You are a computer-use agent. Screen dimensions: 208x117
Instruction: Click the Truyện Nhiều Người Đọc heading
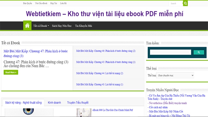point(162,90)
